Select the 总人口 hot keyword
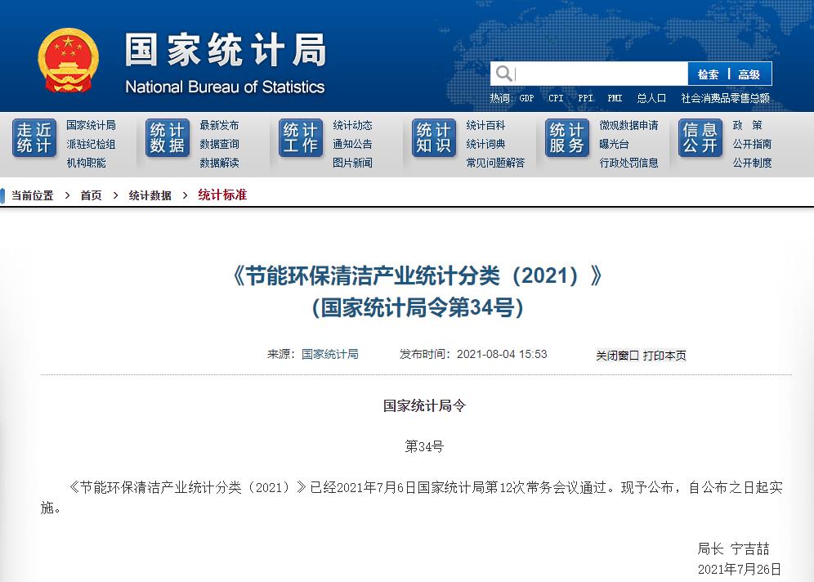Viewport: 814px width, 582px height. pyautogui.click(x=651, y=98)
